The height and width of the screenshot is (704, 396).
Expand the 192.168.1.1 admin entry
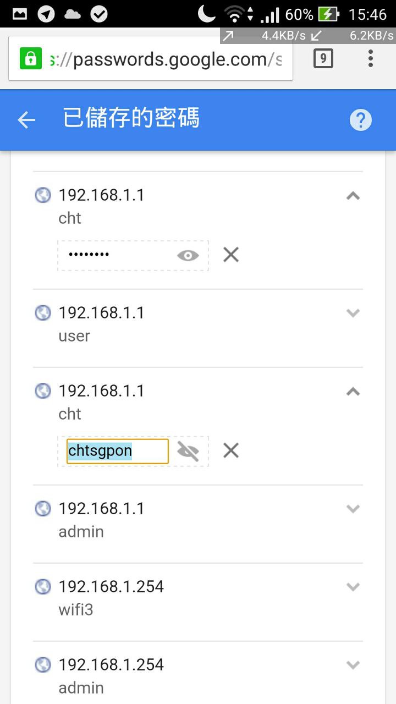point(353,509)
